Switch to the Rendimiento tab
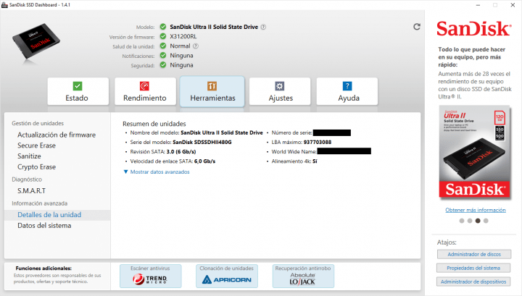The width and height of the screenshot is (522, 296). click(x=145, y=91)
